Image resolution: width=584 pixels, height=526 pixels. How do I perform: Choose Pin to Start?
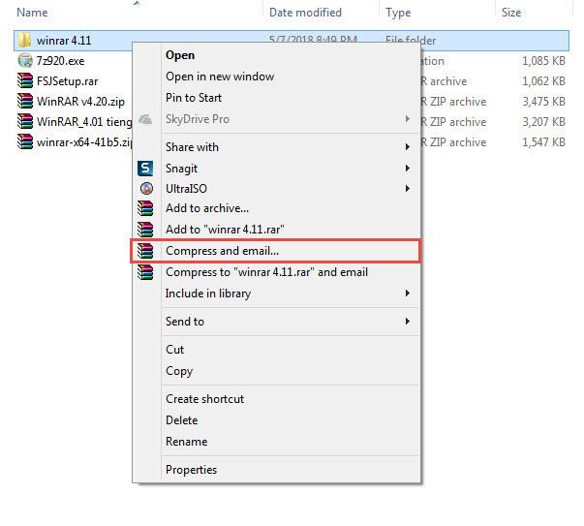[x=276, y=98]
